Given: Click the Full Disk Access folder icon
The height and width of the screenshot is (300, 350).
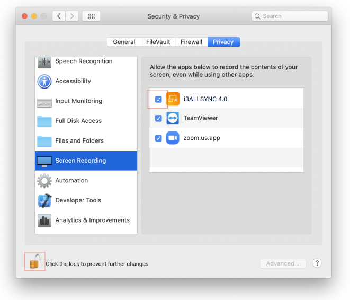Looking at the screenshot, I should 44,121.
